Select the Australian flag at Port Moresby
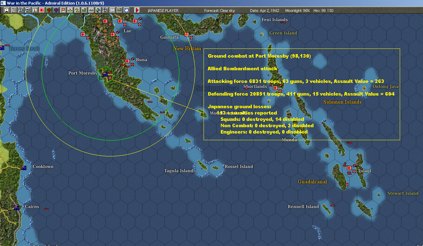This screenshot has width=423, height=246. [105, 74]
